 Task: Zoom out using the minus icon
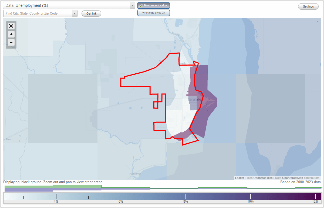(x=11, y=42)
